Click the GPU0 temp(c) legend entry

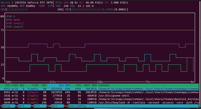coord(15,23)
